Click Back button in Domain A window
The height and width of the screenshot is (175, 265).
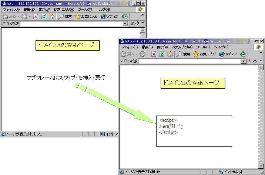9,16
